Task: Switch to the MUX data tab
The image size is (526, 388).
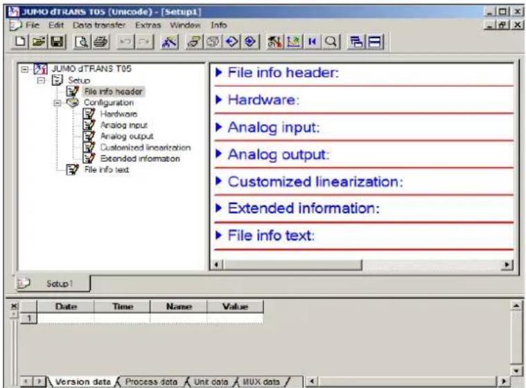Action: 261,382
